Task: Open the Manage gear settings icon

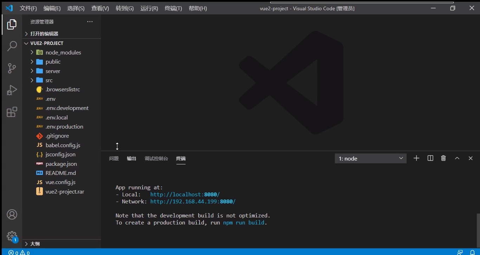Action: 12,236
